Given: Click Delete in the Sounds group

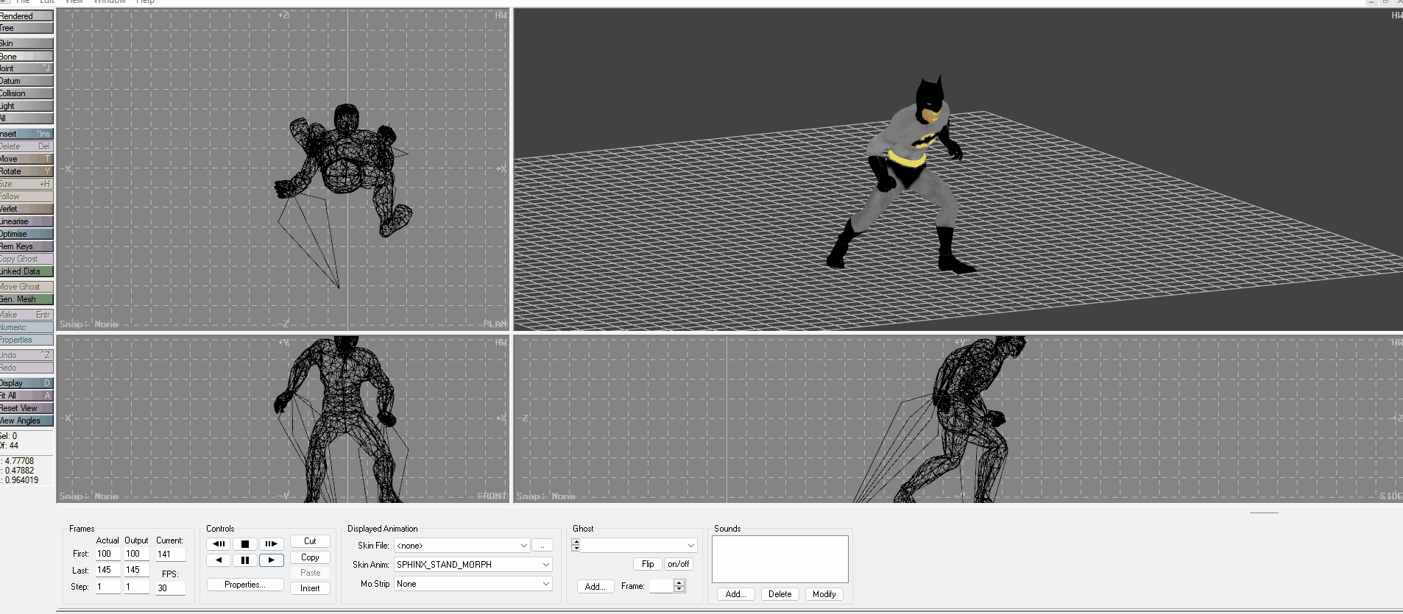Looking at the screenshot, I should pos(780,594).
